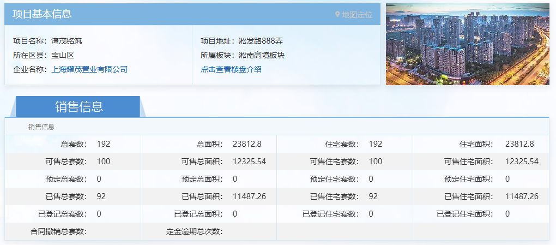This screenshot has width=556, height=245.
Task: Click 点击查看楼盘介绍 link
Action: (x=231, y=69)
